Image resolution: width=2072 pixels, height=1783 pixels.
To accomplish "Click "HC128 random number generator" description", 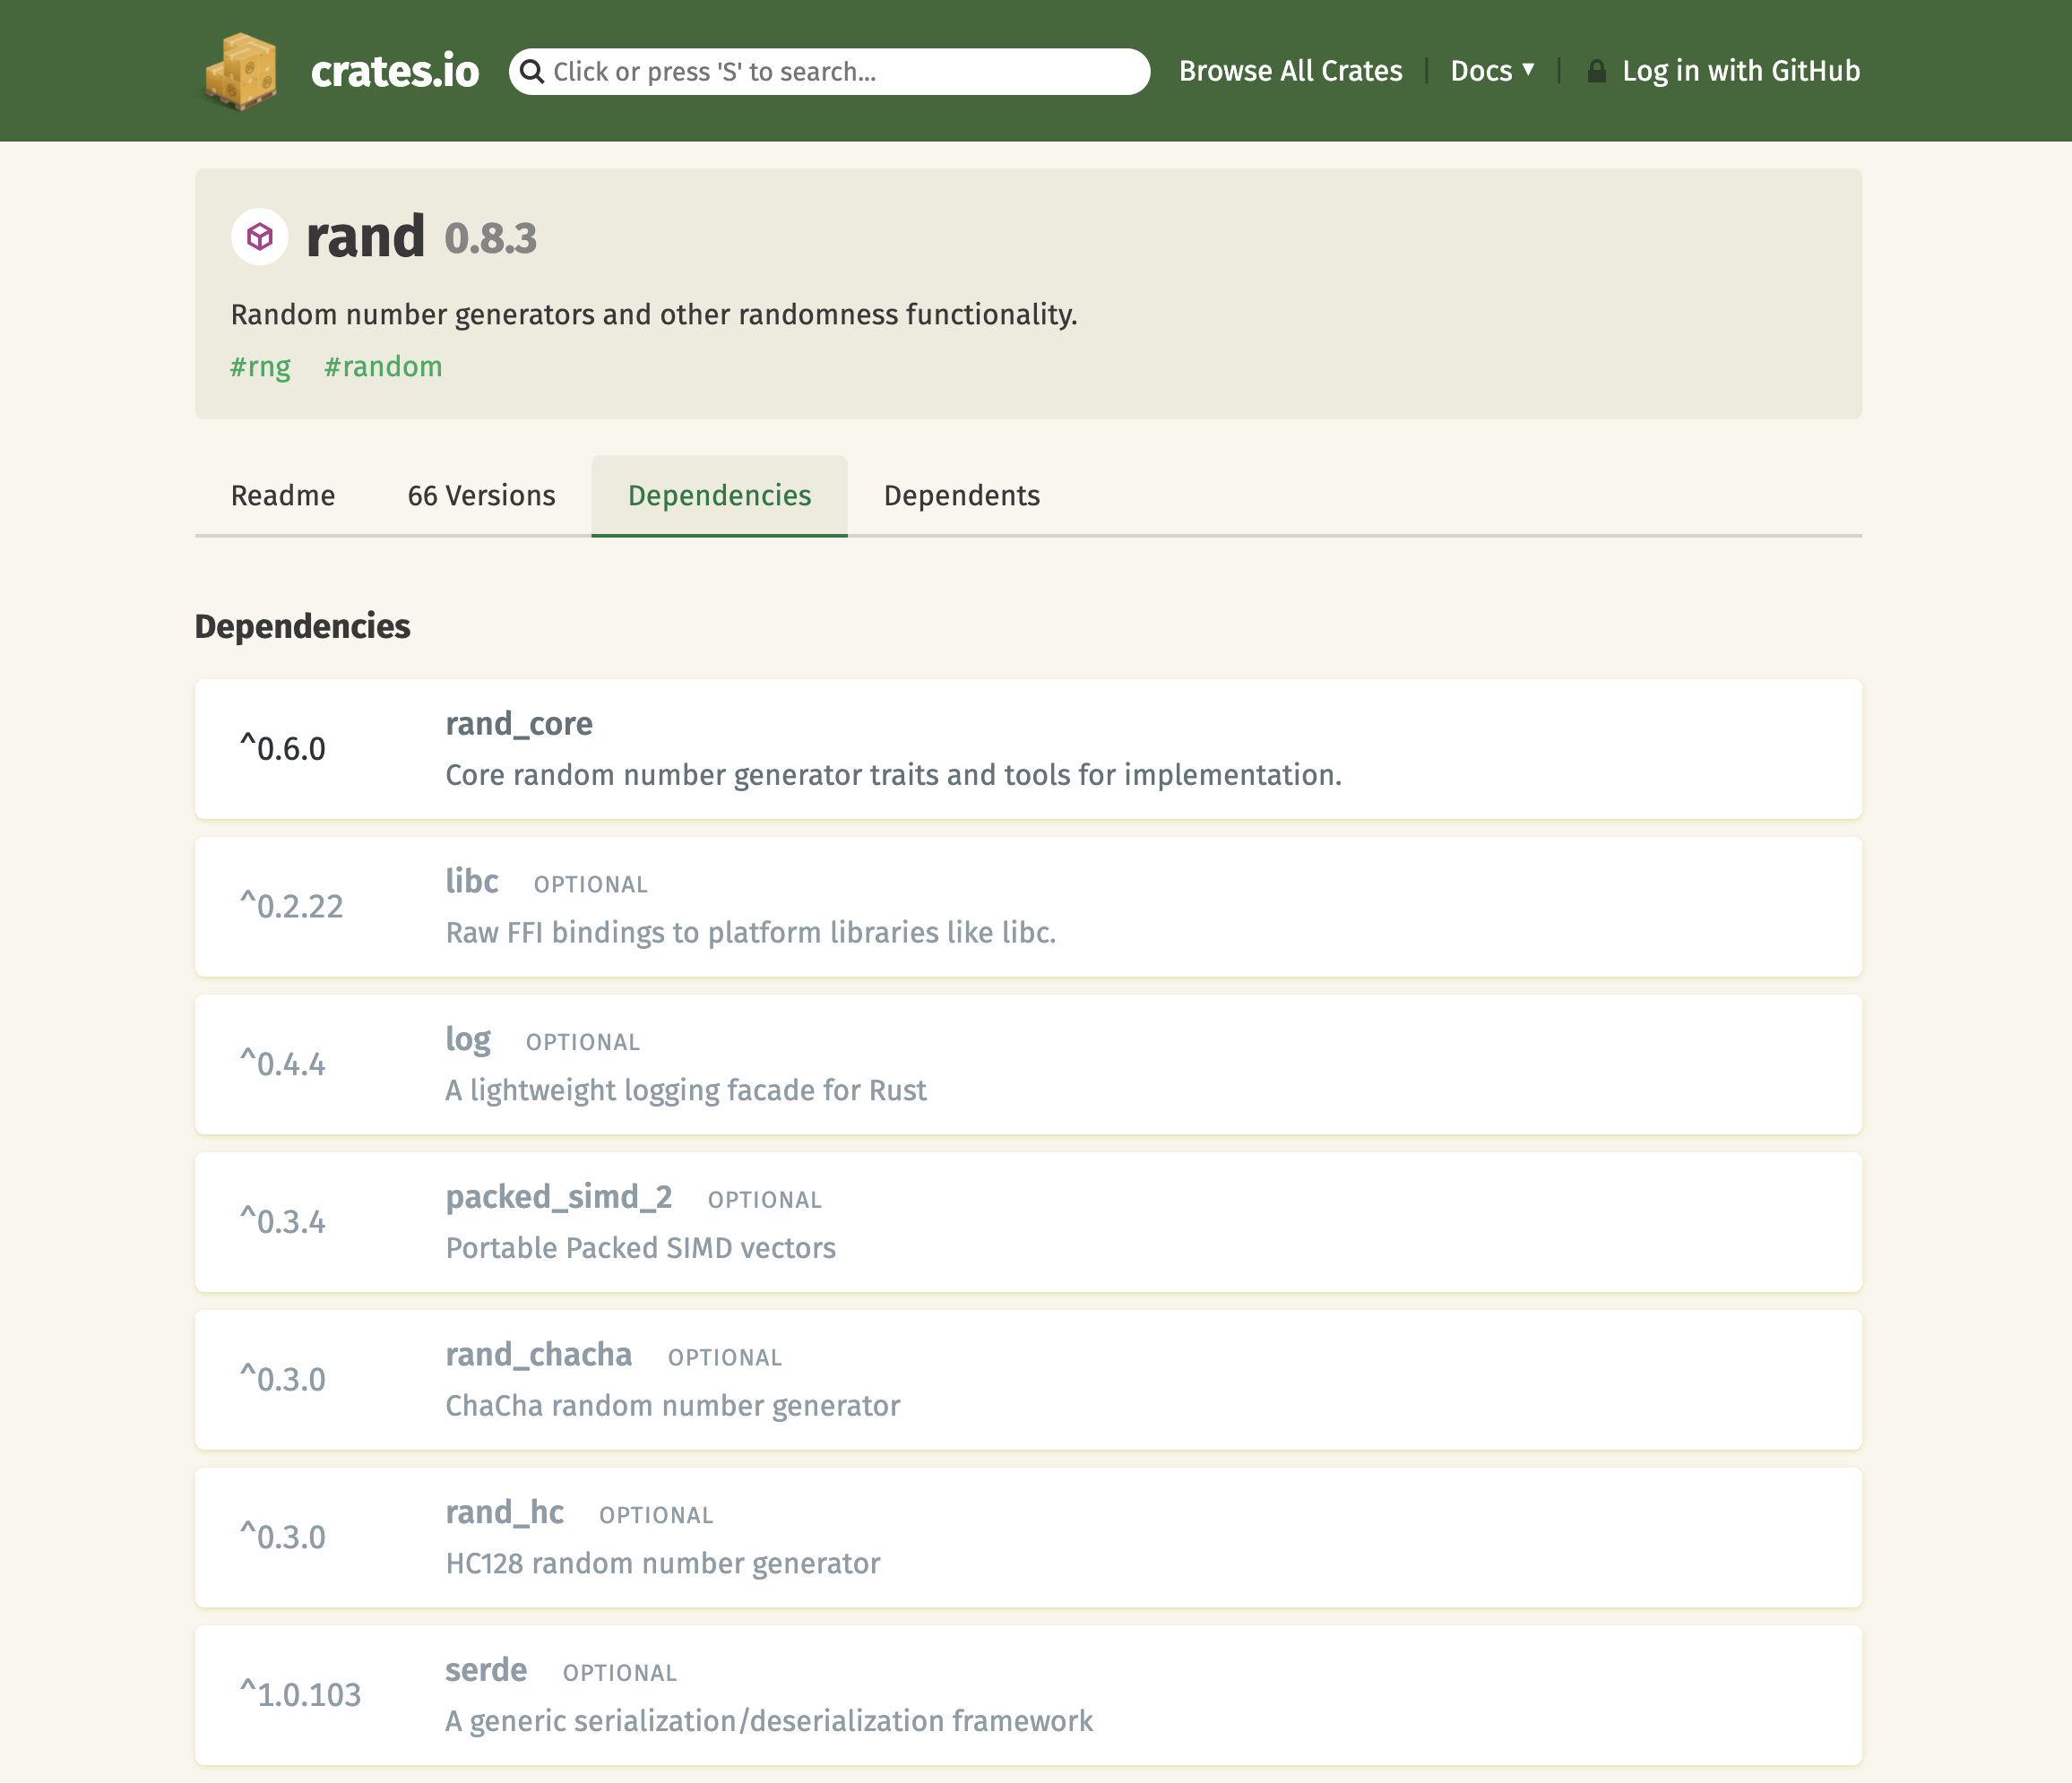I will coord(663,1564).
